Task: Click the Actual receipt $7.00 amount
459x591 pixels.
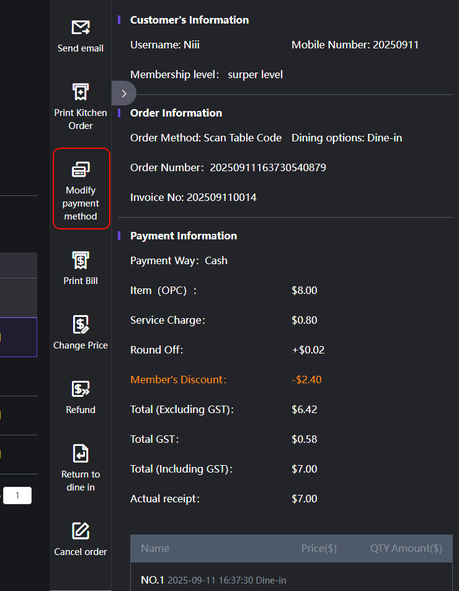Action: 305,499
